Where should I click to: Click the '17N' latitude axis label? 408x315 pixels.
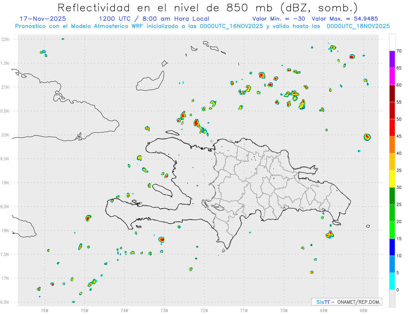[x=5, y=278]
